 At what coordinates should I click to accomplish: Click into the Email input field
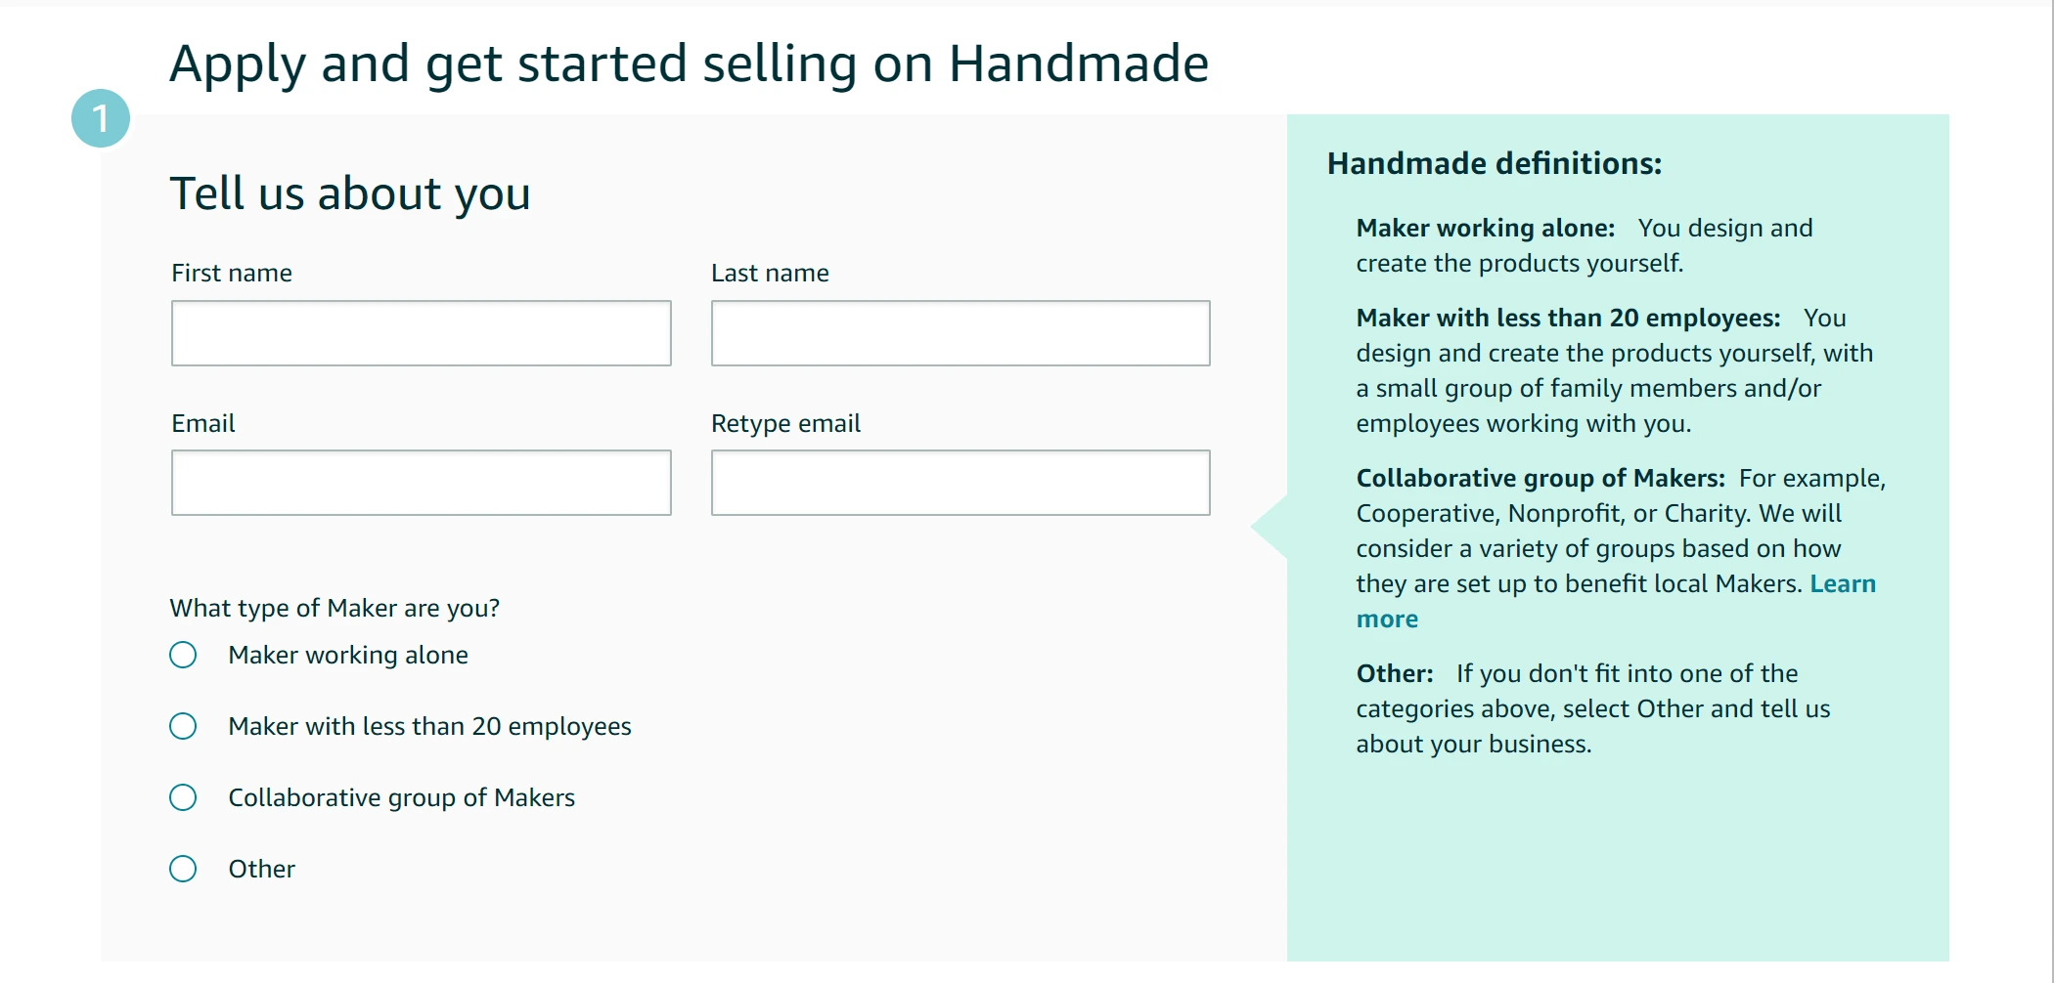(421, 483)
